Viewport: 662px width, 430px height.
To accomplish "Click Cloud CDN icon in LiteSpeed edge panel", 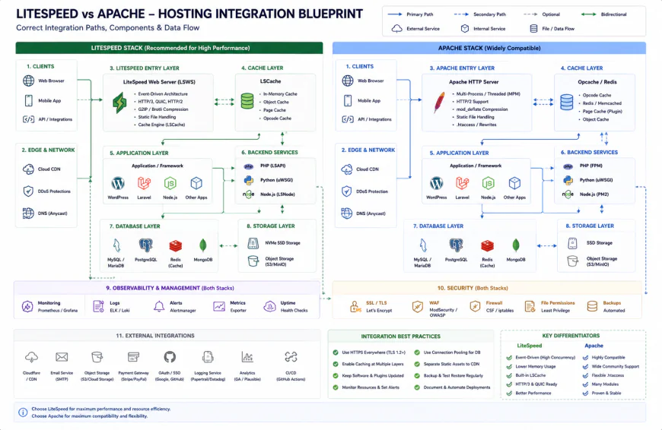I will coord(28,169).
